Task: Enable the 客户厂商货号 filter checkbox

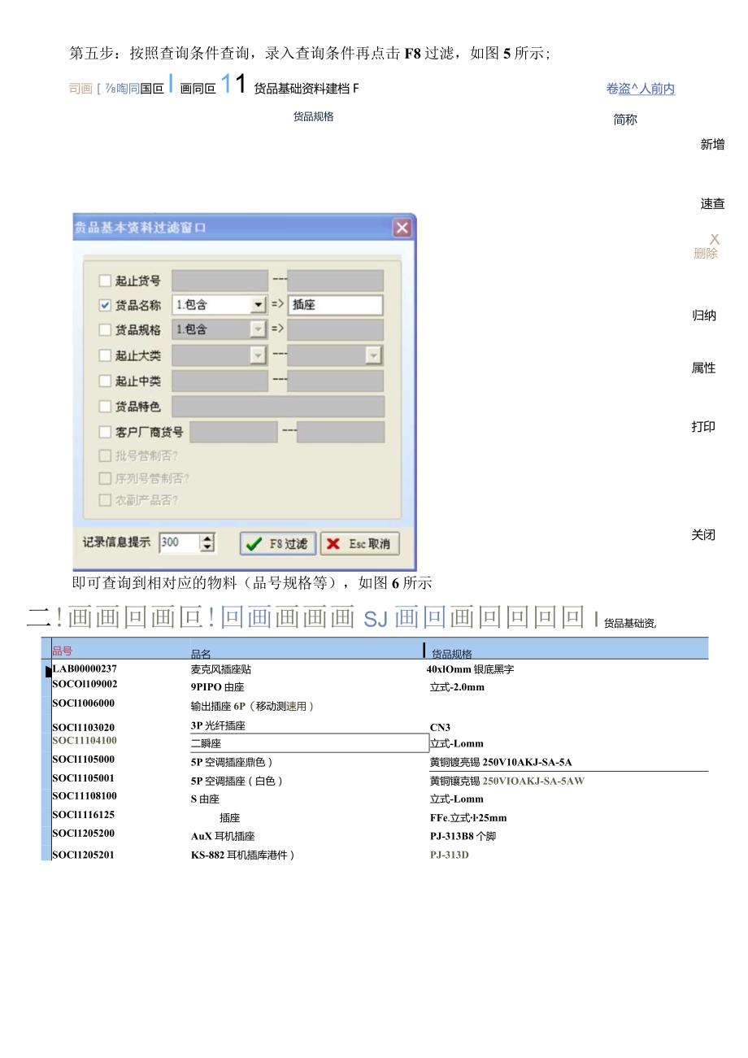Action: click(x=105, y=431)
